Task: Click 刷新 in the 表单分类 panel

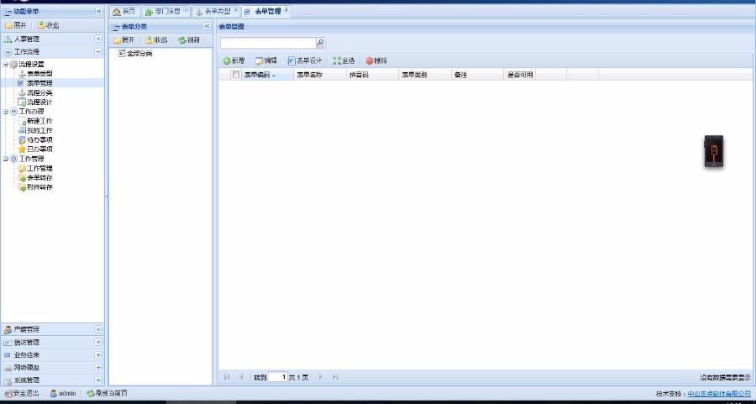Action: click(x=188, y=40)
